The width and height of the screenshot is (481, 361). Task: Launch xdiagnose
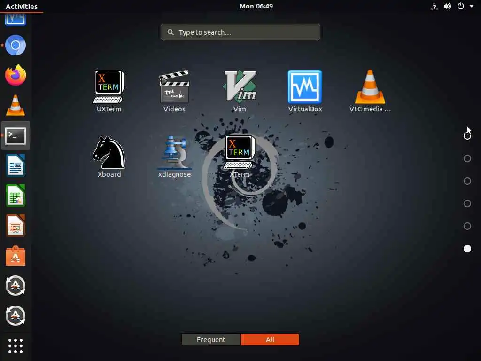click(174, 157)
